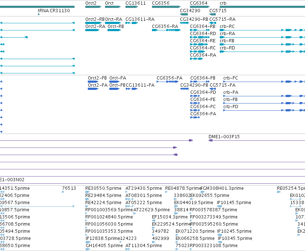Select transcript crb-RB

pos(262,44)
